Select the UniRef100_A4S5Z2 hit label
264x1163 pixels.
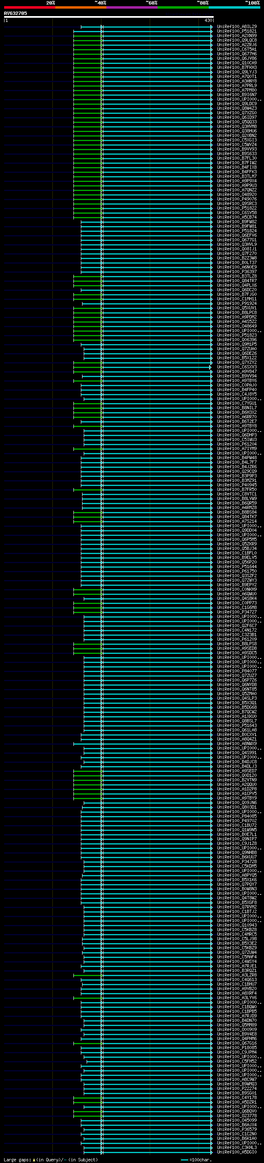coord(236,321)
